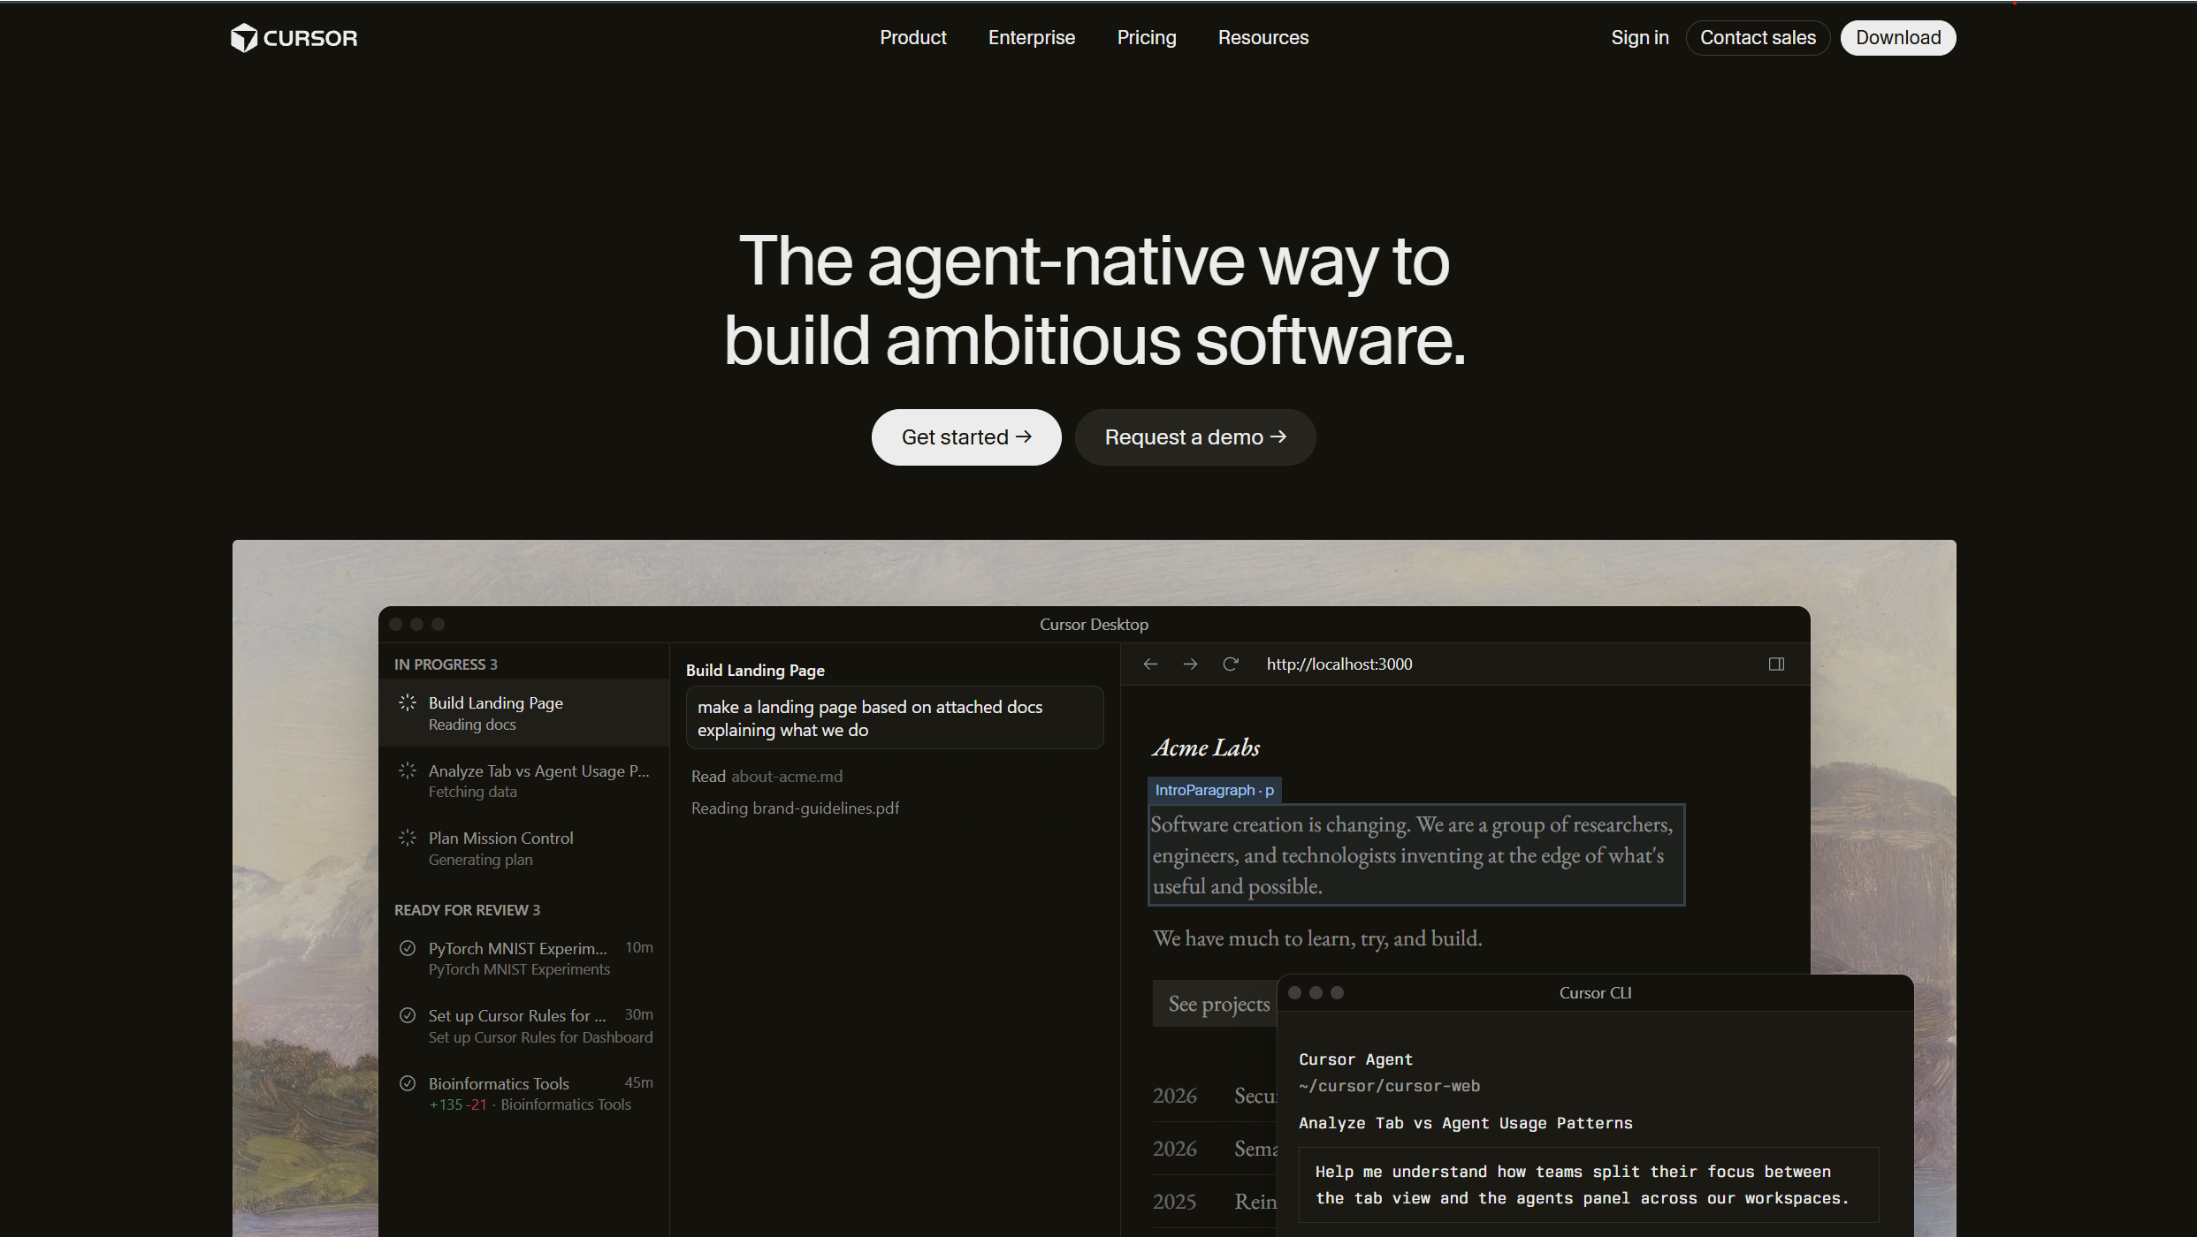Click the about-acme.md file reference
This screenshot has width=2197, height=1237.
point(787,777)
